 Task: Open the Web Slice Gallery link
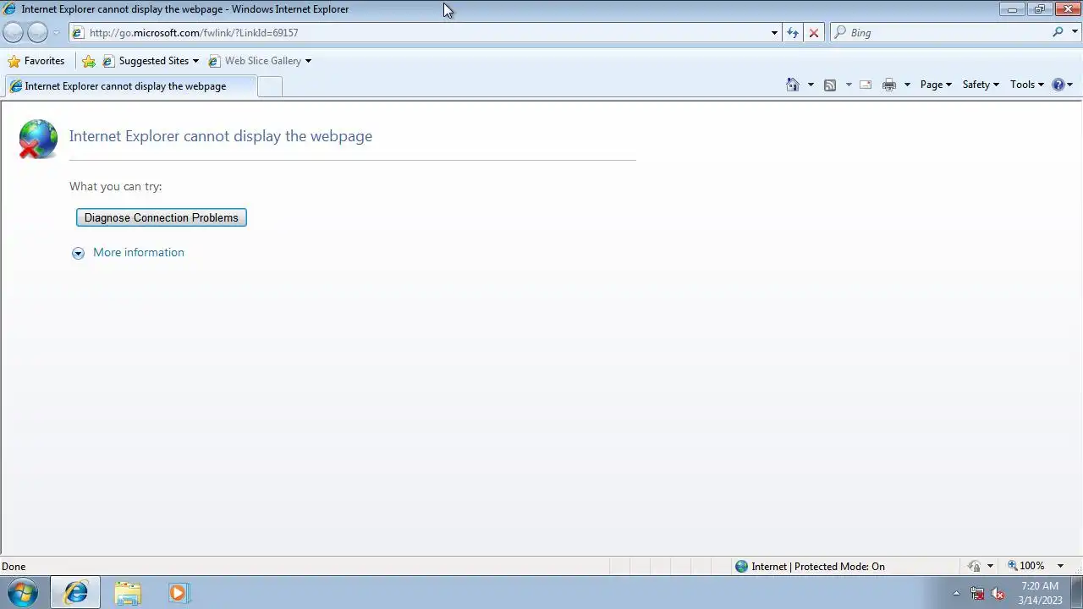coord(260,61)
